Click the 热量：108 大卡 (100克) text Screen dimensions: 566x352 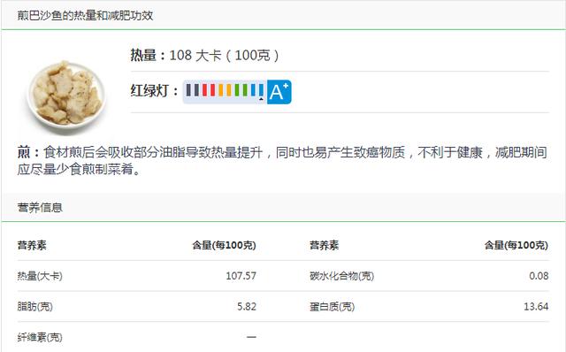pos(204,55)
